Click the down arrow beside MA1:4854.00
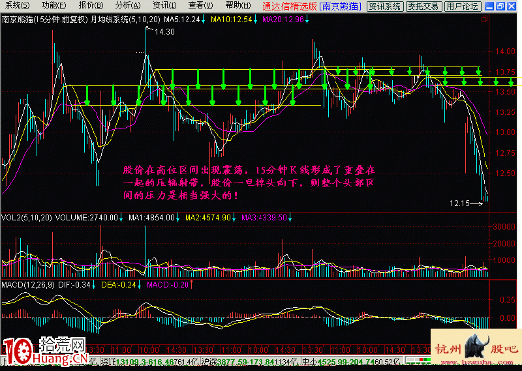The height and width of the screenshot is (371, 522). [177, 218]
